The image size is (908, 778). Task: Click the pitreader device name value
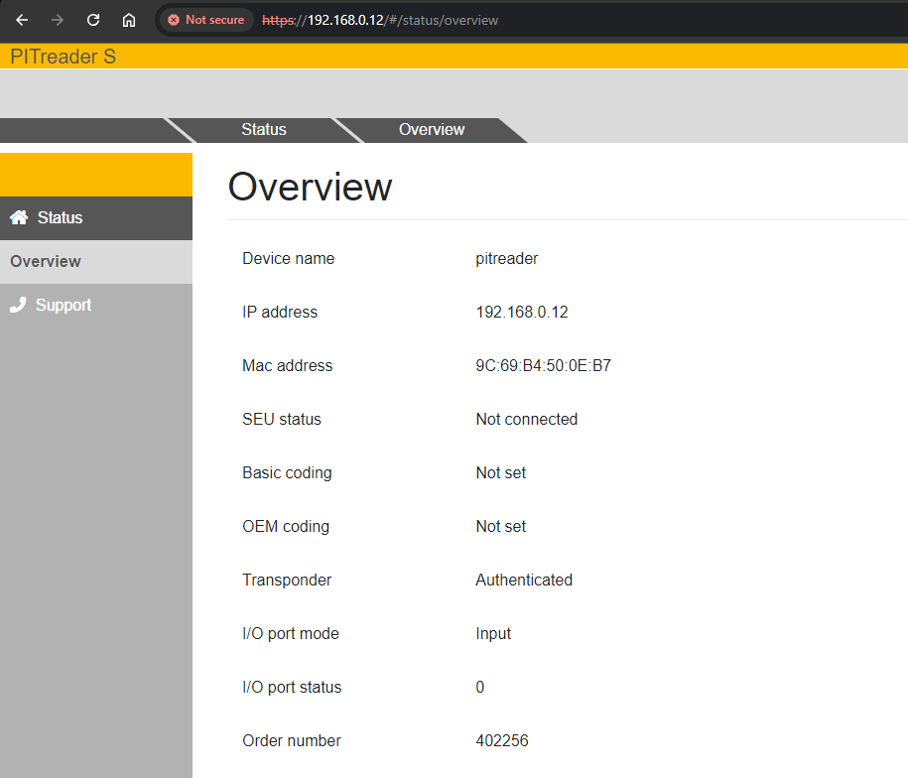(x=507, y=259)
